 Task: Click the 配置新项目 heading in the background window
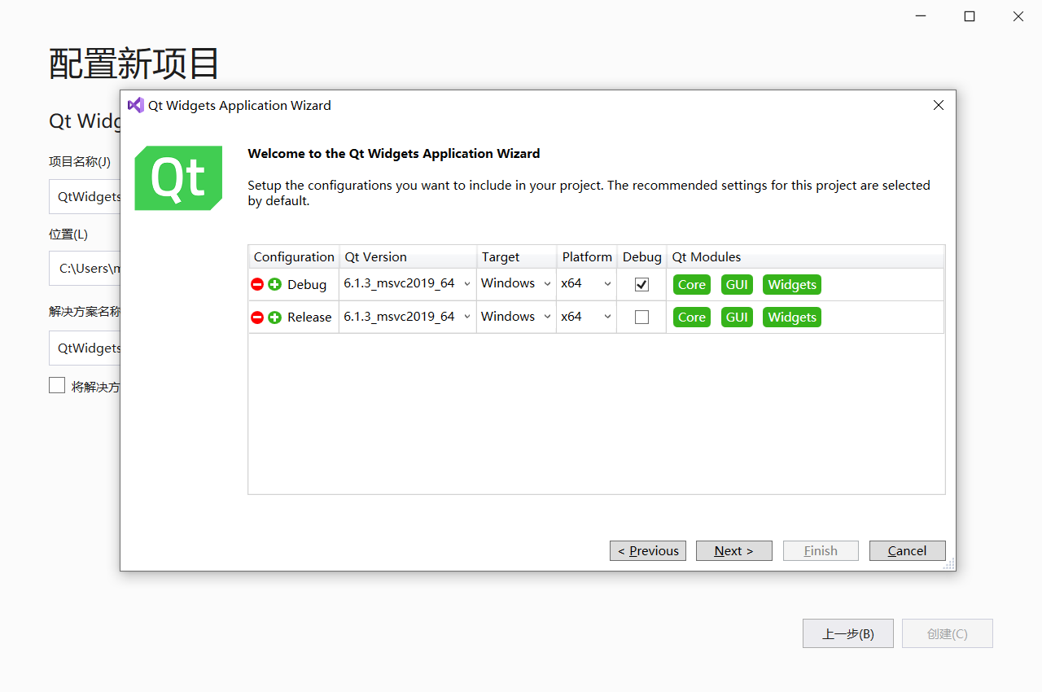click(134, 64)
